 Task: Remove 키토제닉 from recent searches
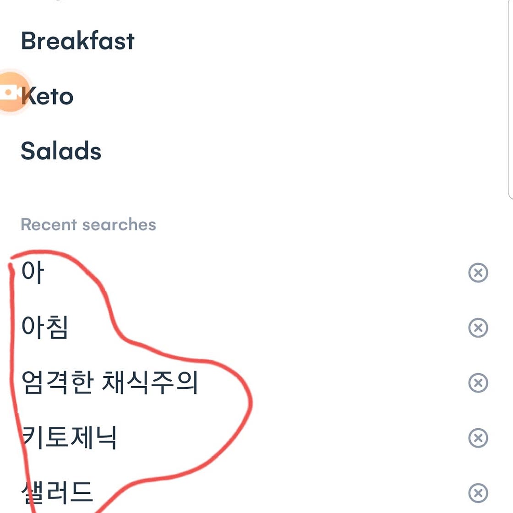point(478,438)
